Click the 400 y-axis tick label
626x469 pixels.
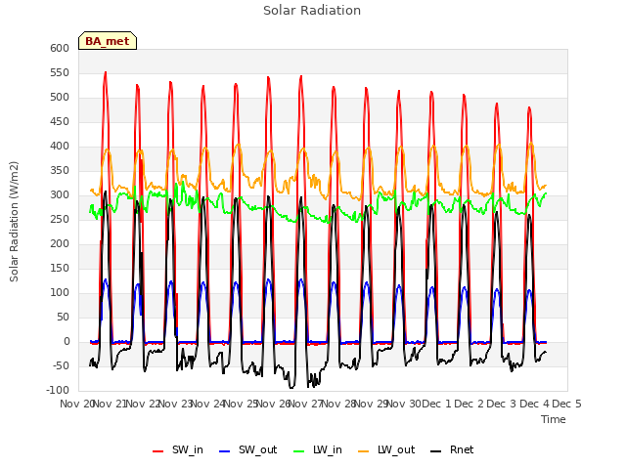click(60, 146)
